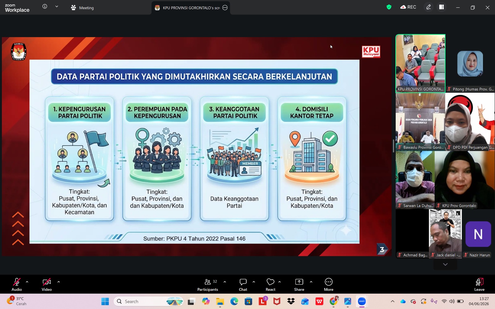
Task: Select Pitong (Humas Prov. G...) participant tile
Action: (470, 63)
